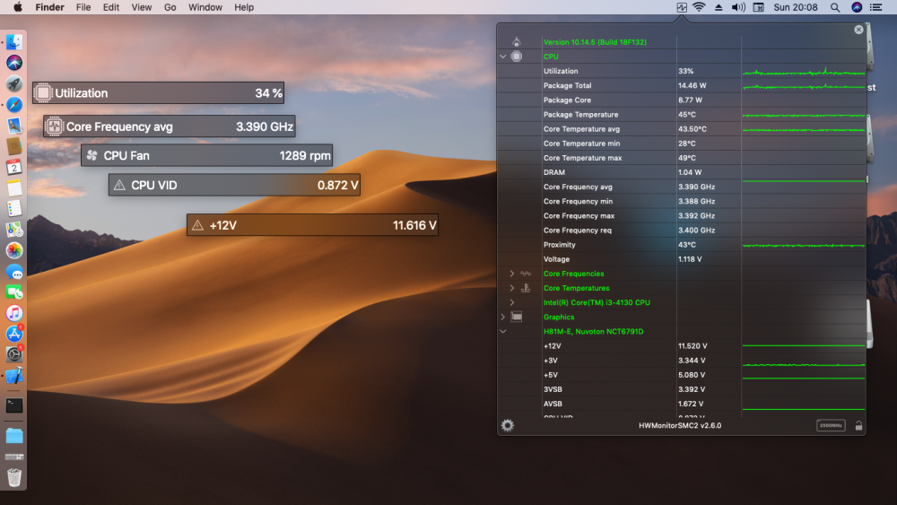This screenshot has height=505, width=897.
Task: Open the volume control in menu bar
Action: pos(738,7)
